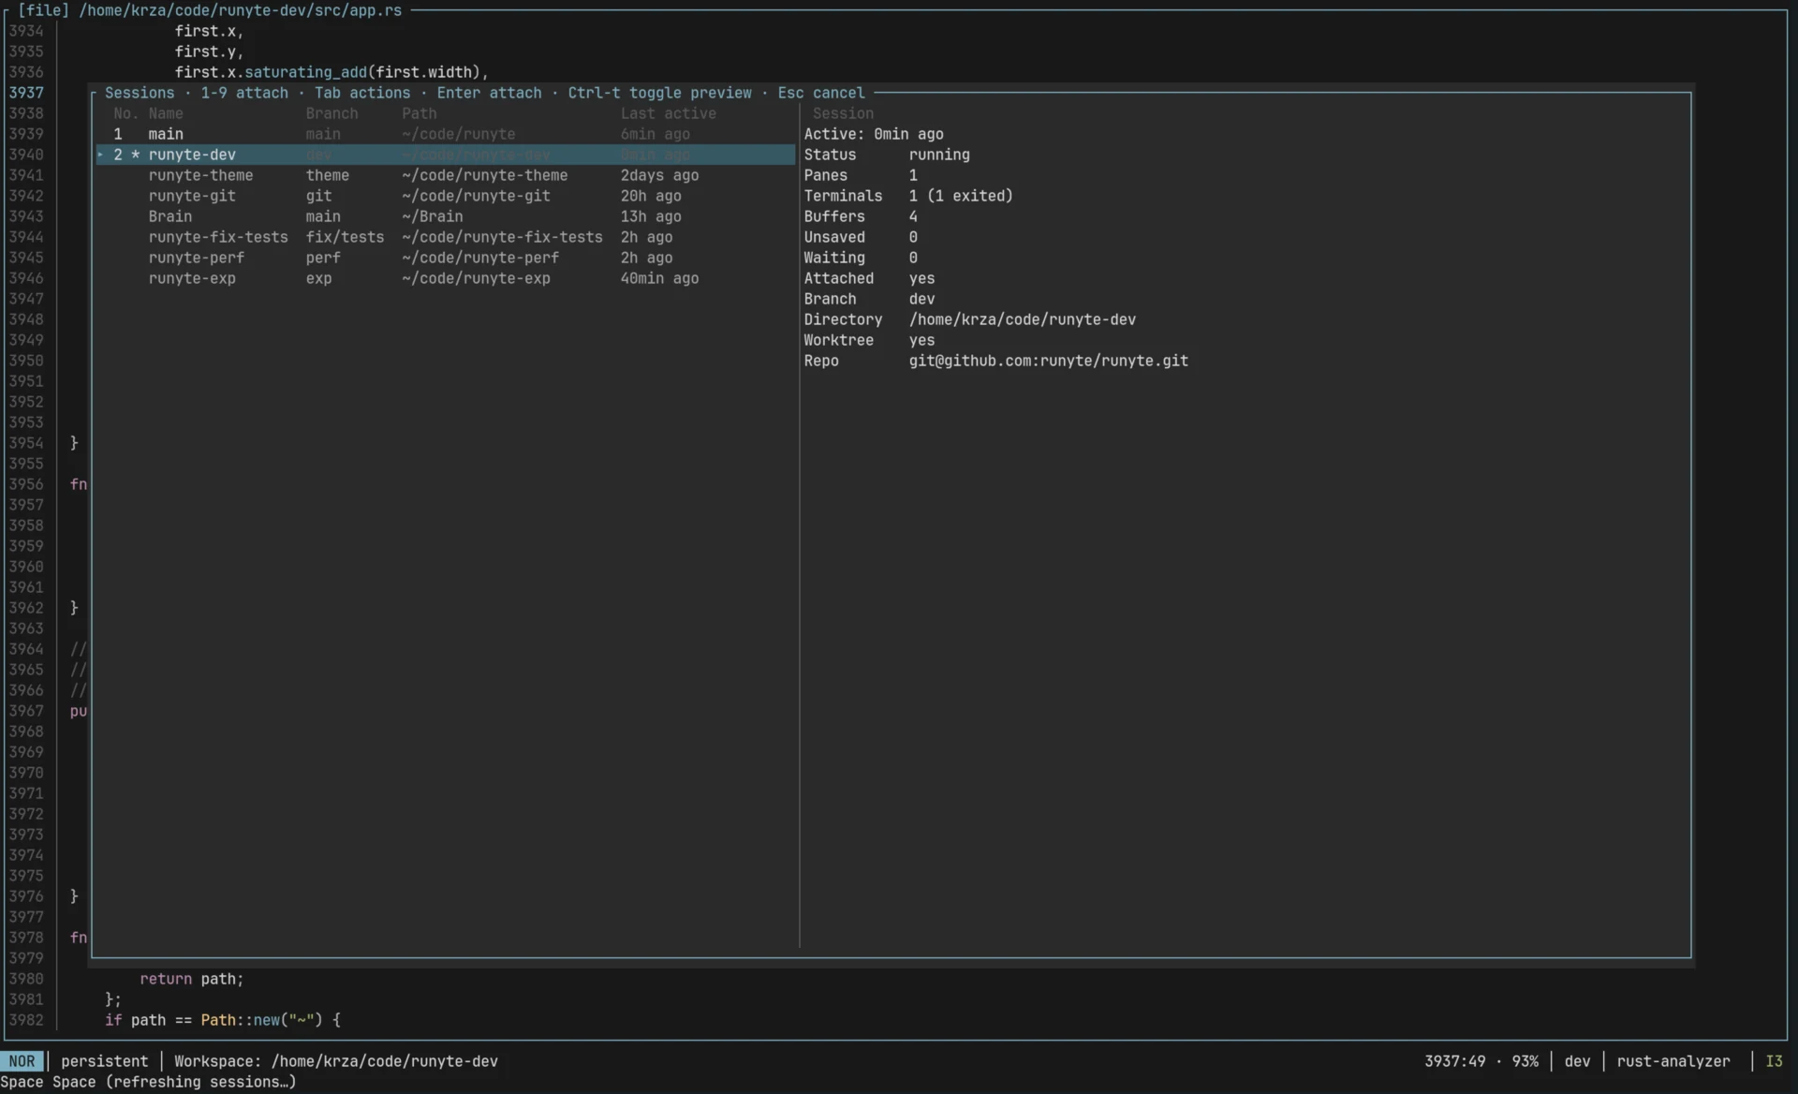The height and width of the screenshot is (1094, 1798).
Task: Click the 93% scroll percentage
Action: [1525, 1061]
